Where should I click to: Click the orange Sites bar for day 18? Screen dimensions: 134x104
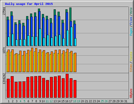pyautogui.click(x=75, y=62)
